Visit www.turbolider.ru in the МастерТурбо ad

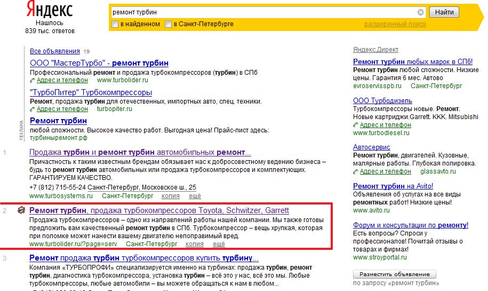tap(123, 80)
